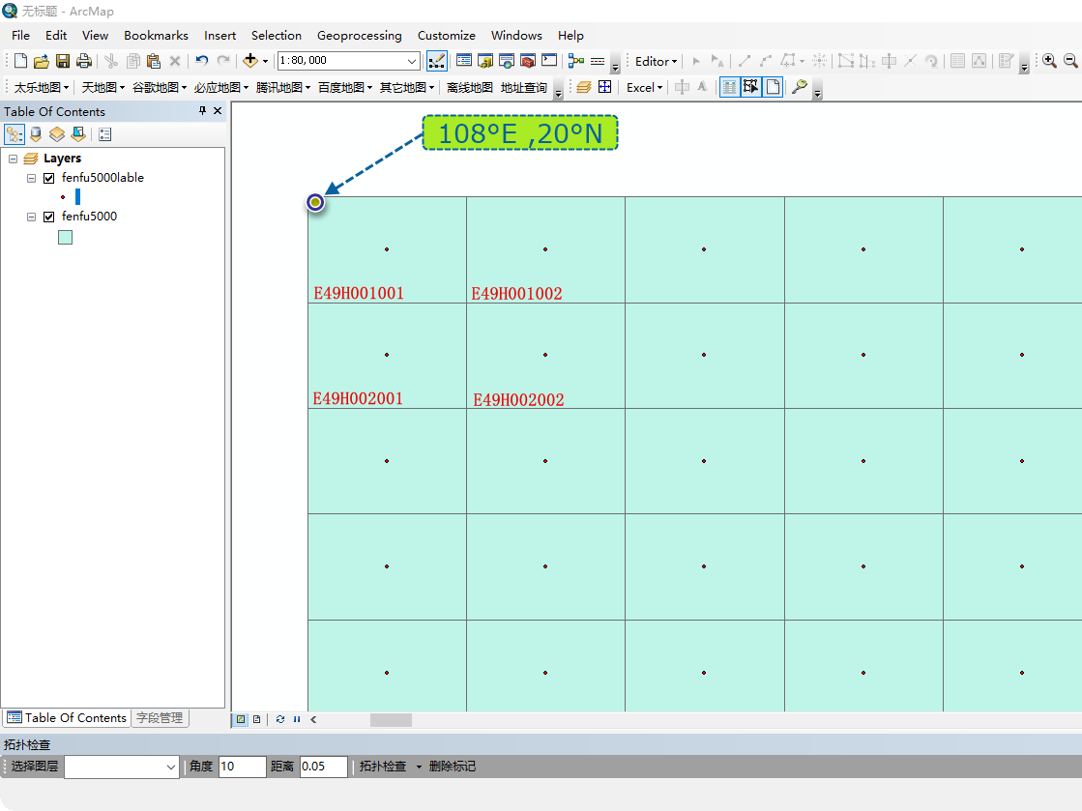Click the fenfu5000lable point symbol

pos(63,197)
